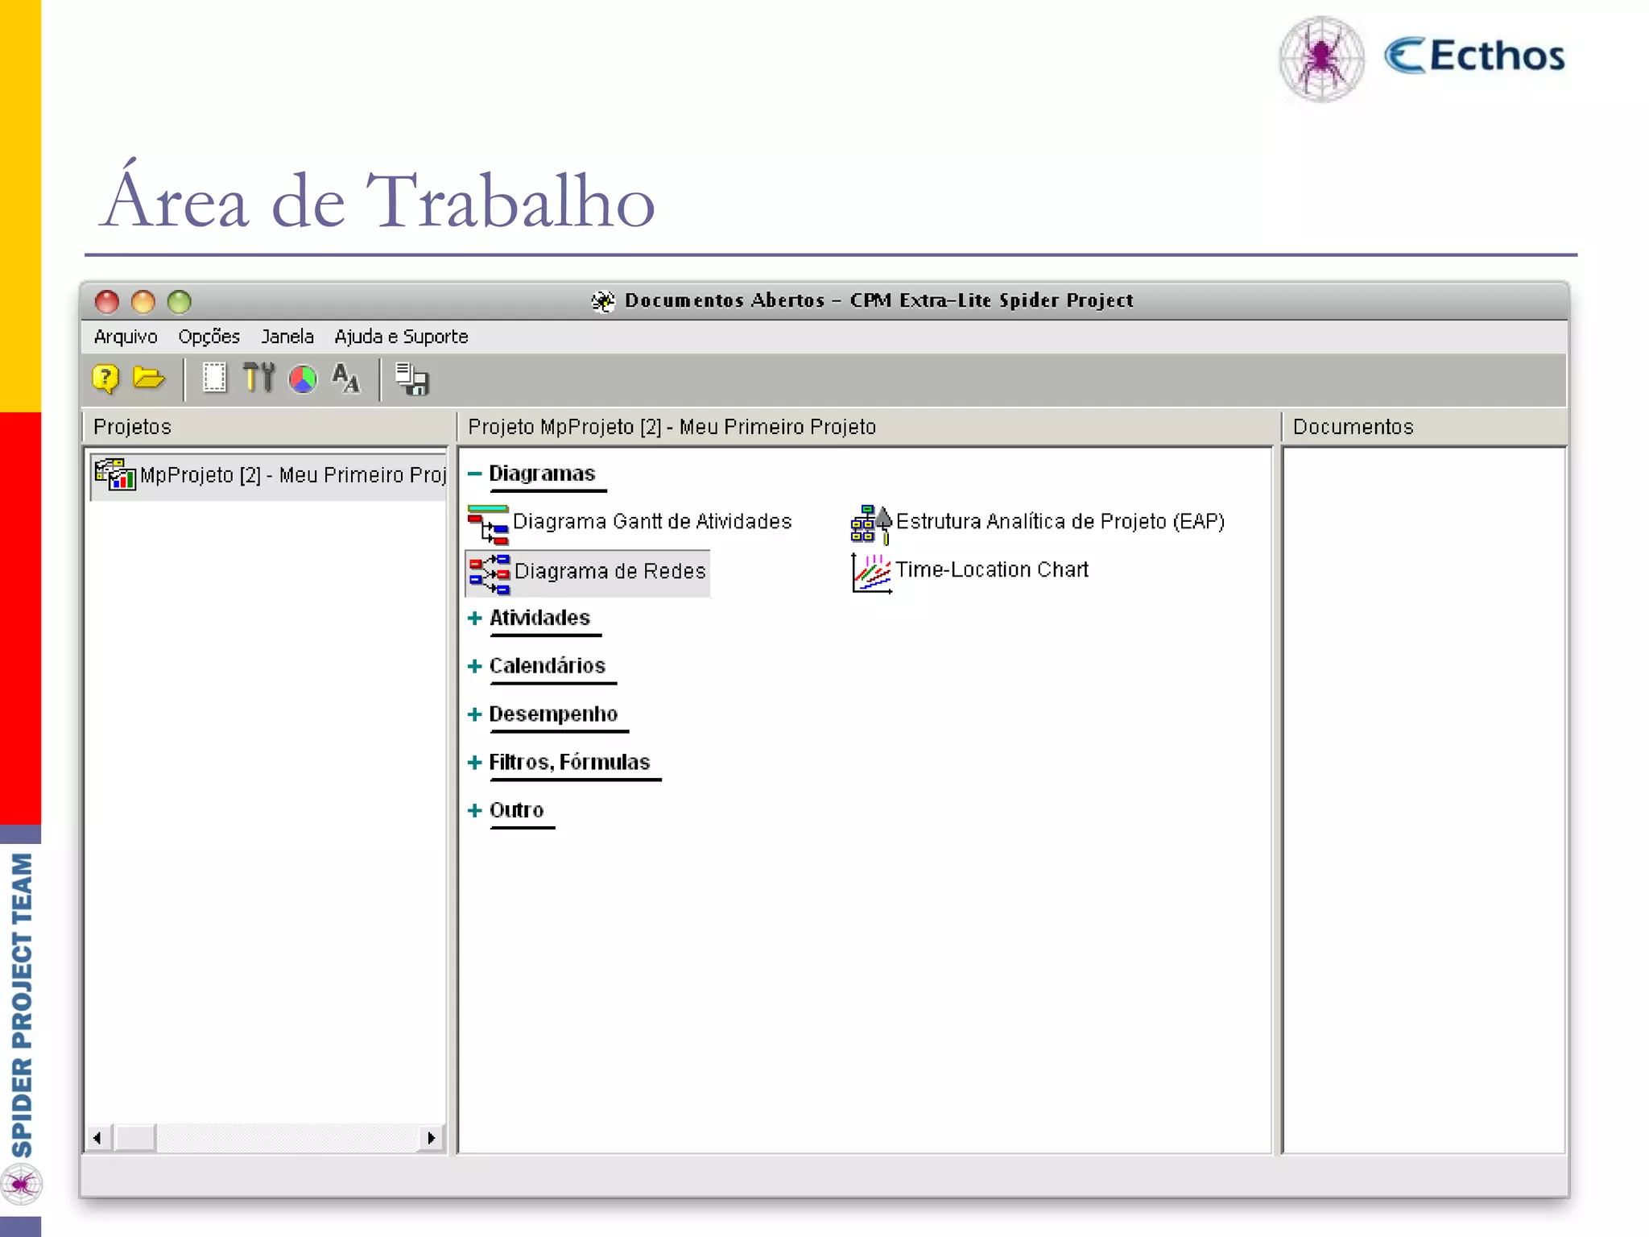
Task: Click the spider icon in title bar
Action: [603, 301]
